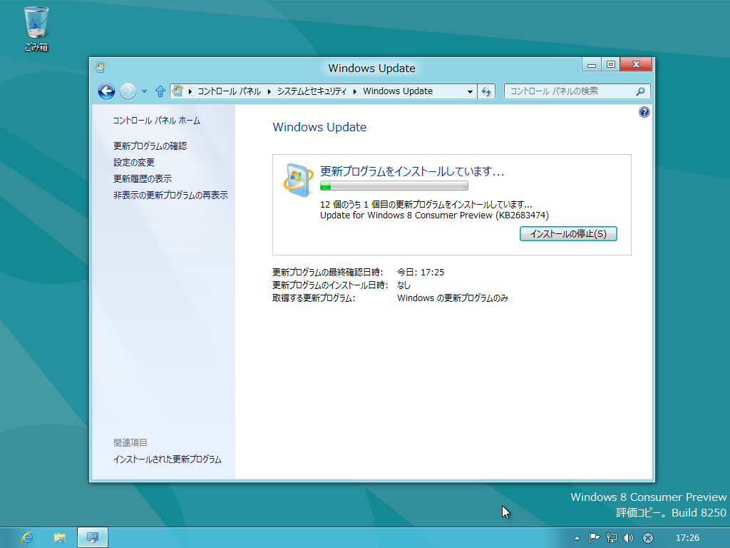This screenshot has height=548, width=730.
Task: Open コントロール パネル ホーム link
Action: coord(156,121)
